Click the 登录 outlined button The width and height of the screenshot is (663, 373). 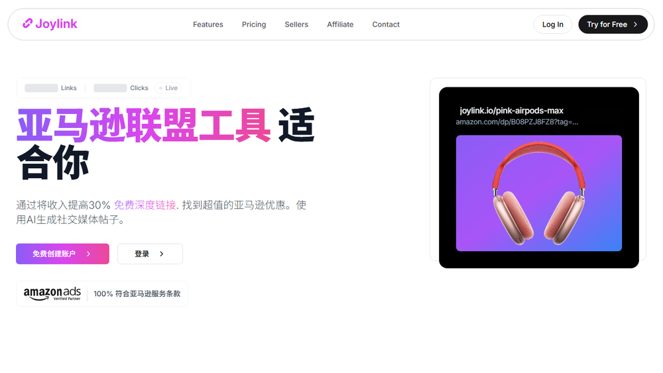pos(150,254)
